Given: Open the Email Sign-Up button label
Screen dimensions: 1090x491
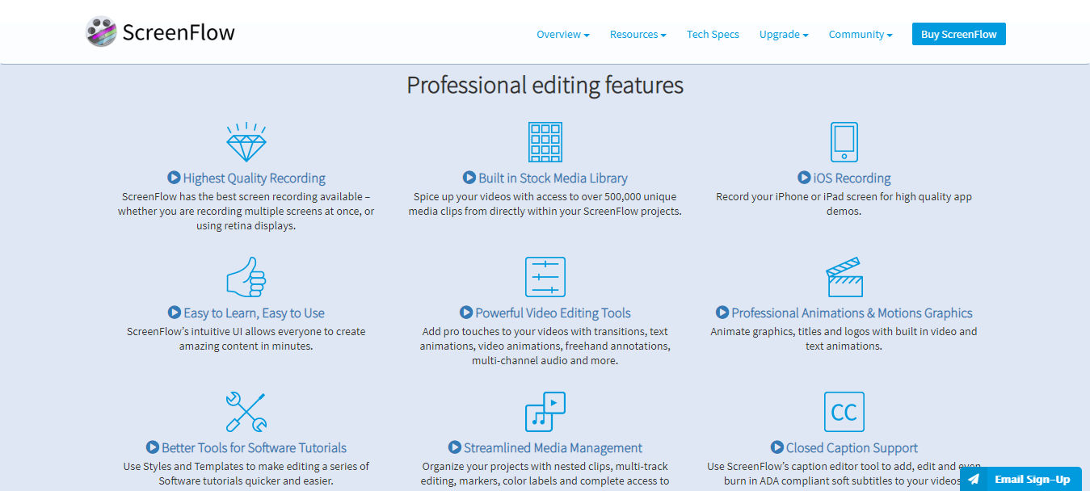Looking at the screenshot, I should tap(1032, 479).
